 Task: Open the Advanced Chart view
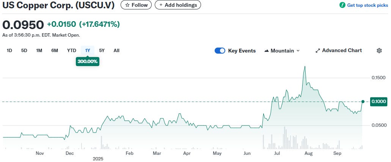(x=339, y=51)
